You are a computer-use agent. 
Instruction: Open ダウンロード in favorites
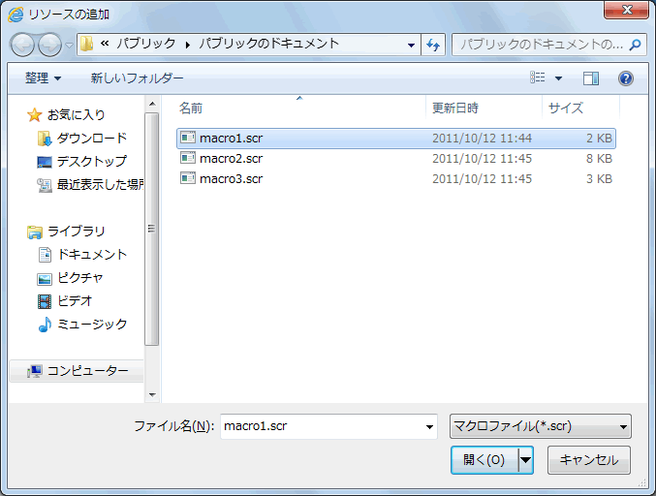(92, 138)
